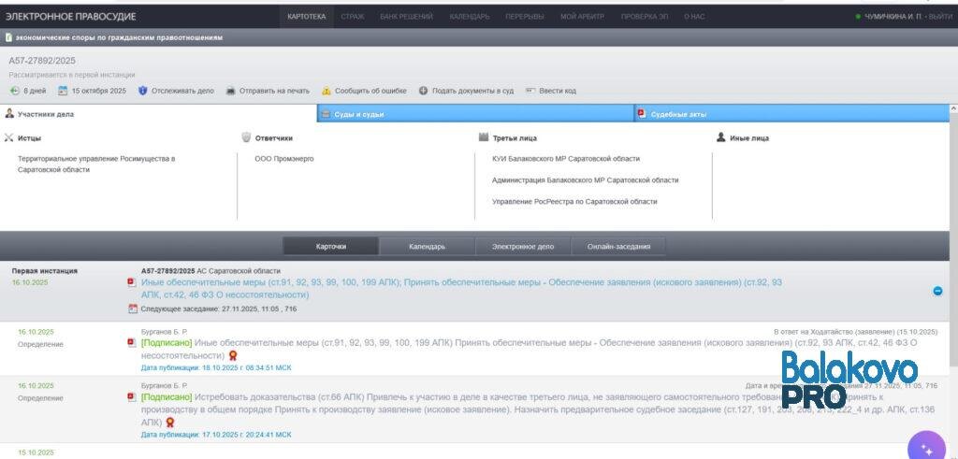Open the МОЙ АРБИТР menu item
Viewport: 958px width, 459px height.
[582, 17]
